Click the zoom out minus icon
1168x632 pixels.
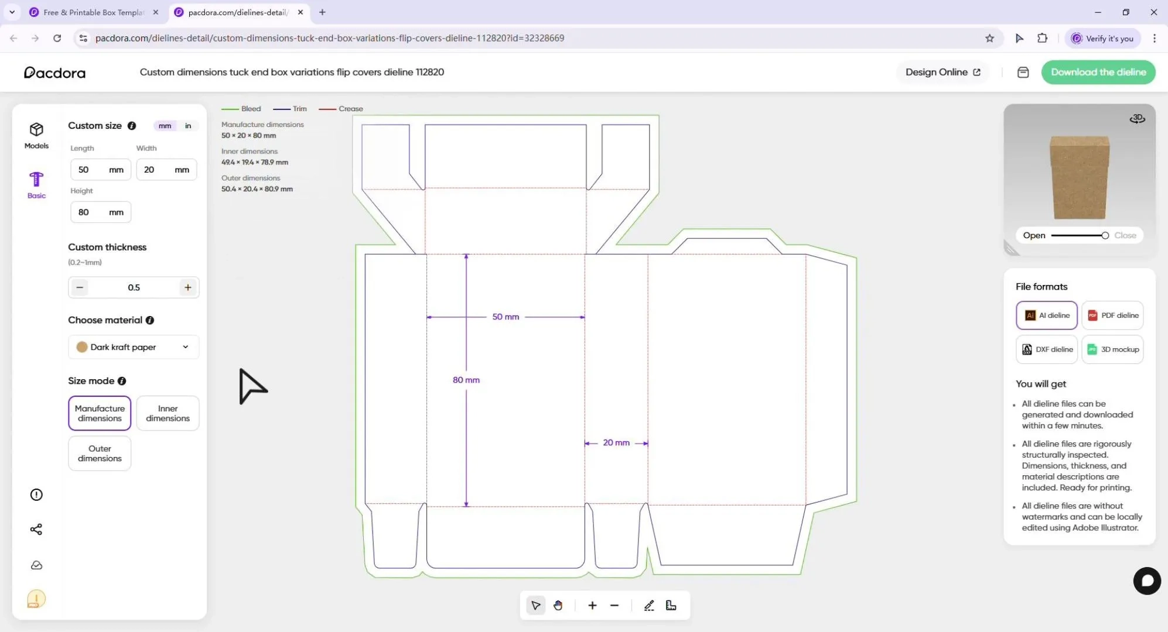[614, 606]
